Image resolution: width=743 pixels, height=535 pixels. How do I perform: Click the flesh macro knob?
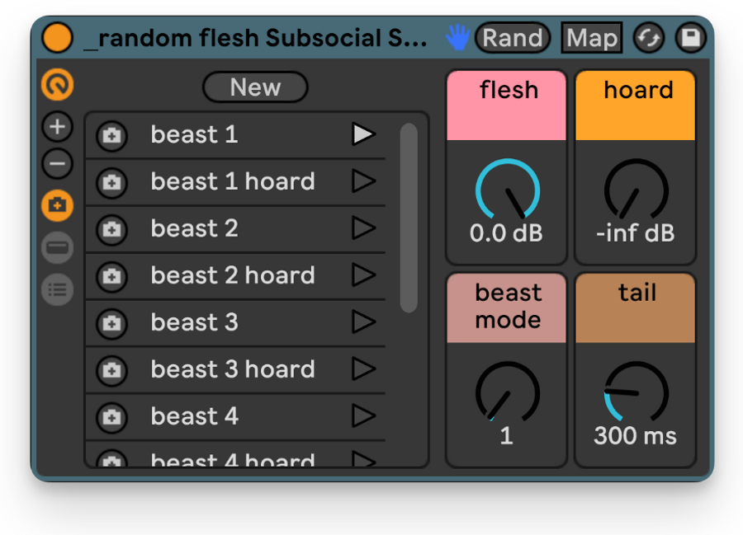tap(508, 190)
